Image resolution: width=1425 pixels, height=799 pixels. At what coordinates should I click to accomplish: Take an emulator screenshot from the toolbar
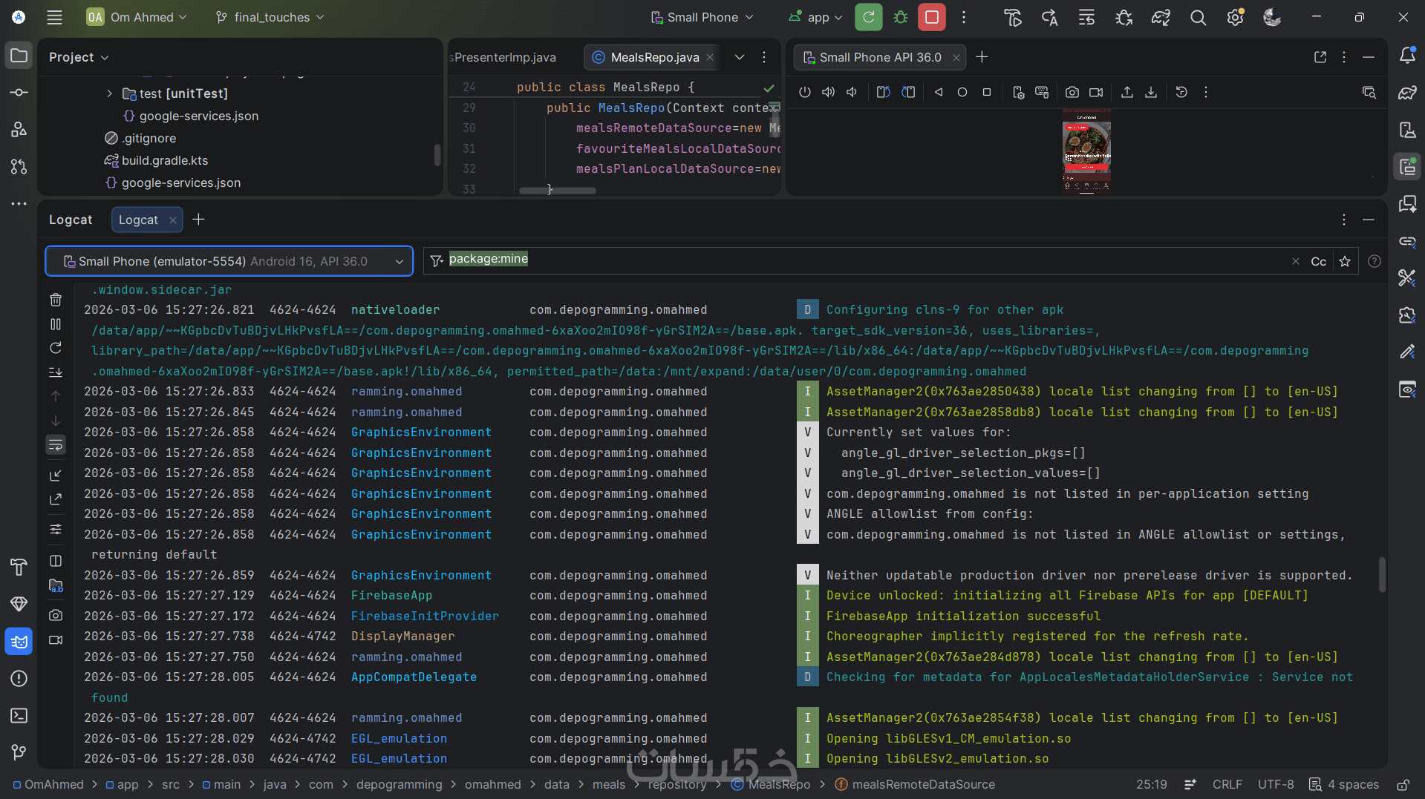1072,92
